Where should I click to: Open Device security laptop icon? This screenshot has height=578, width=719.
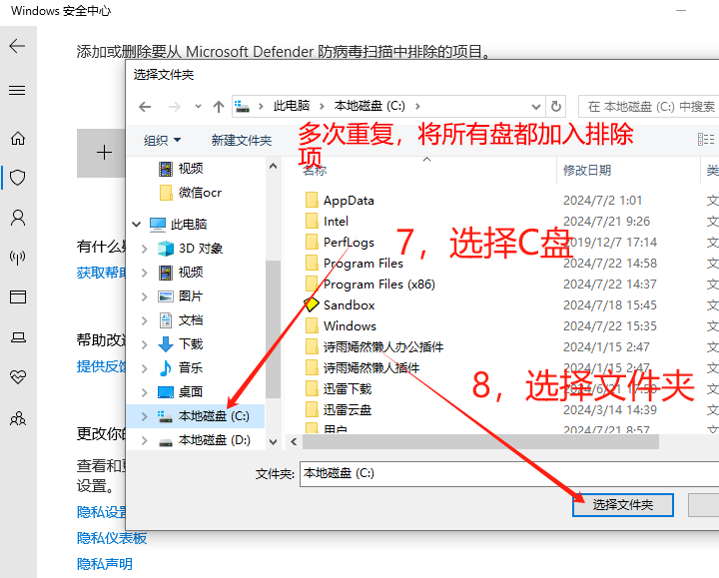click(18, 337)
